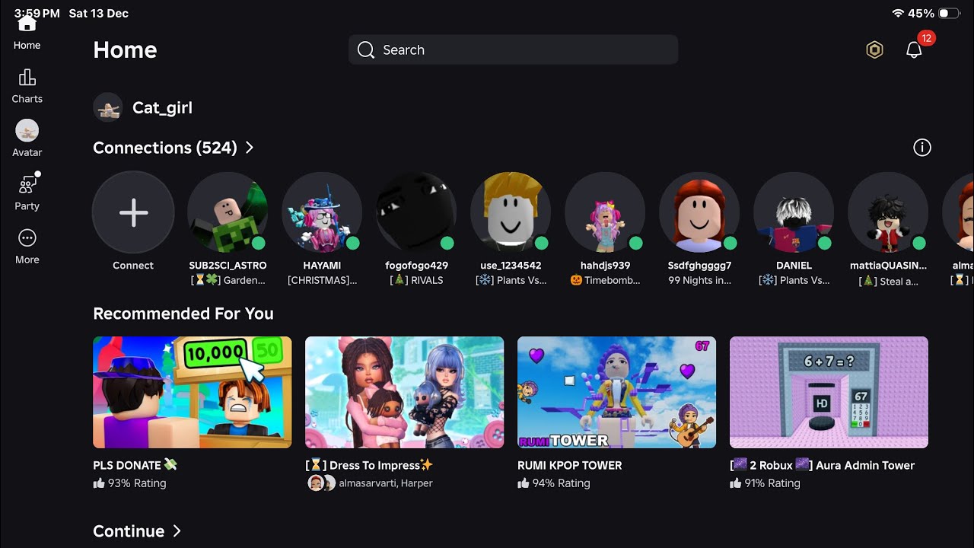Click the SUB2SCI_ASTRO username

(228, 266)
